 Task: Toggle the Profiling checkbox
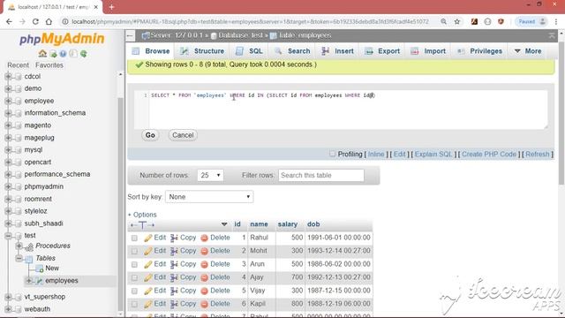tap(332, 154)
